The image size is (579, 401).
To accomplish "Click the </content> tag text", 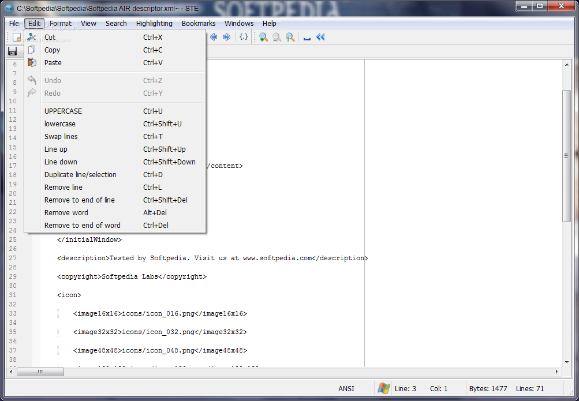I will tap(225, 166).
